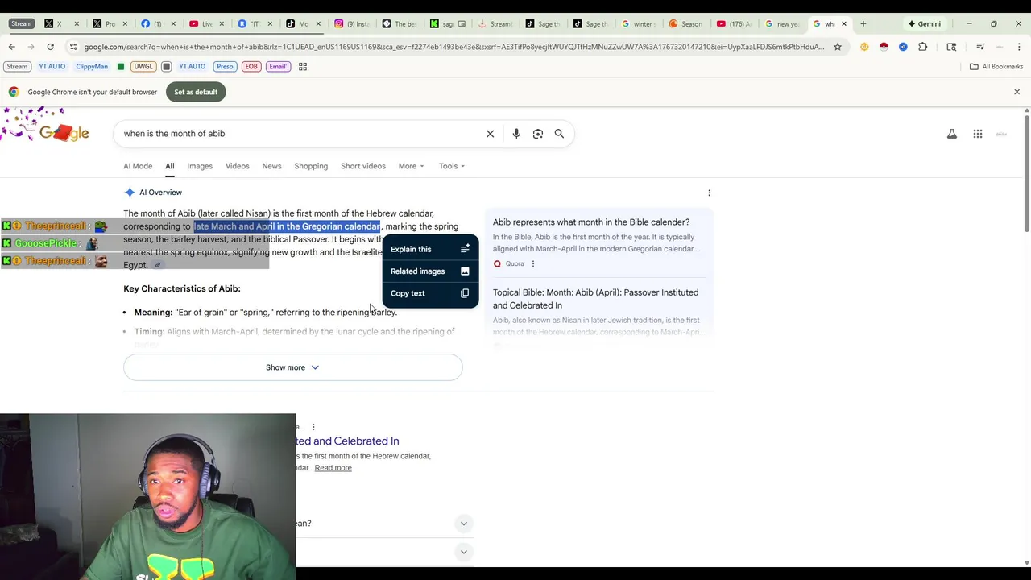View site information icon in address bar
The image size is (1031, 580).
tap(73, 47)
